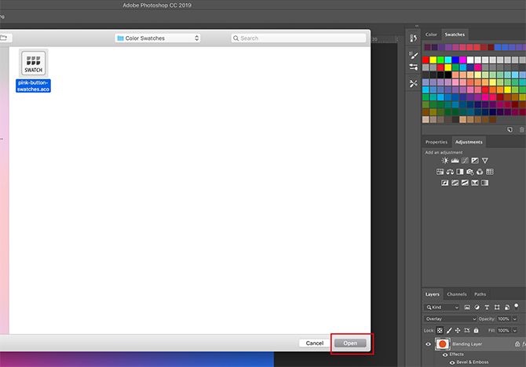
Task: Select the lock image pixels brush icon
Action: [x=450, y=330]
